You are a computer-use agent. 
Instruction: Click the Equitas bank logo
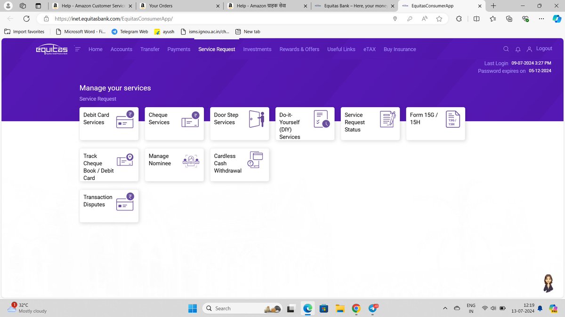(52, 49)
